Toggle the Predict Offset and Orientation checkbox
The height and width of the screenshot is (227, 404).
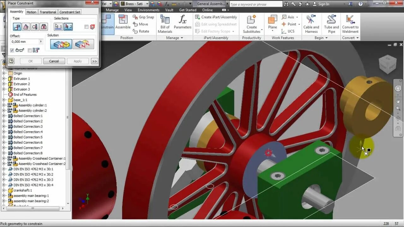(x=30, y=50)
